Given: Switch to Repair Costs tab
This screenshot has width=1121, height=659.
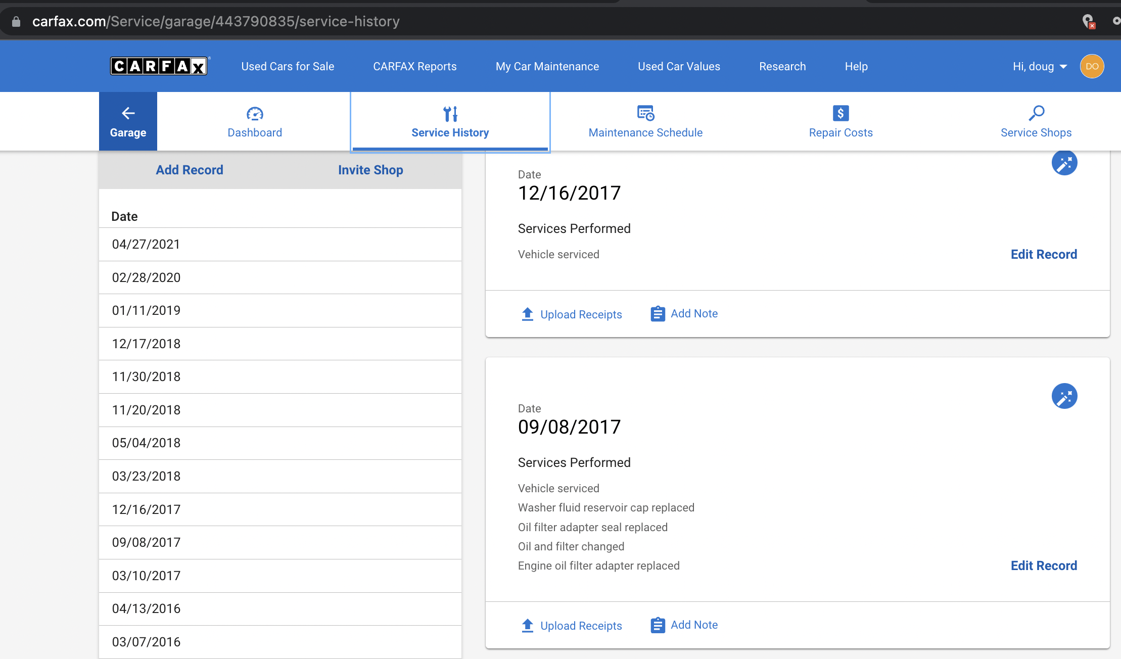Looking at the screenshot, I should (x=841, y=121).
